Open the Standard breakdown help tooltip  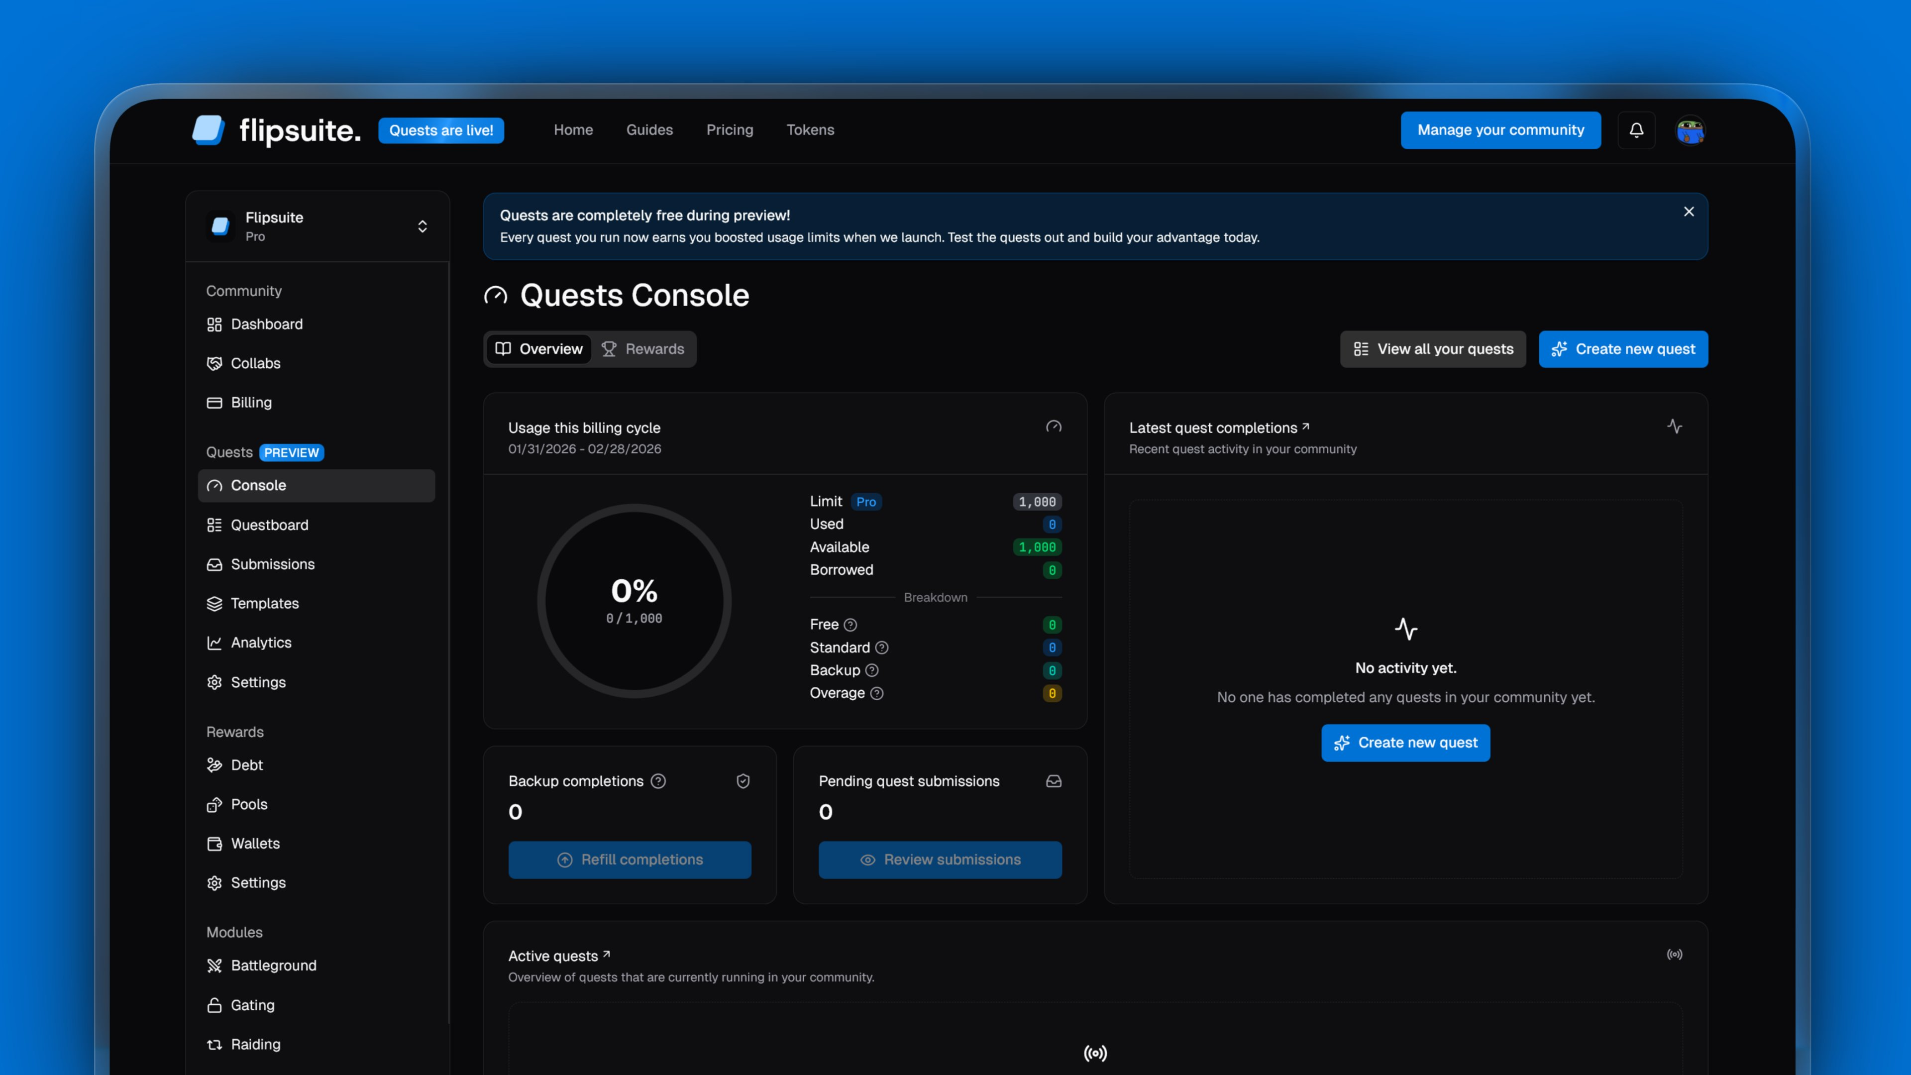883,647
